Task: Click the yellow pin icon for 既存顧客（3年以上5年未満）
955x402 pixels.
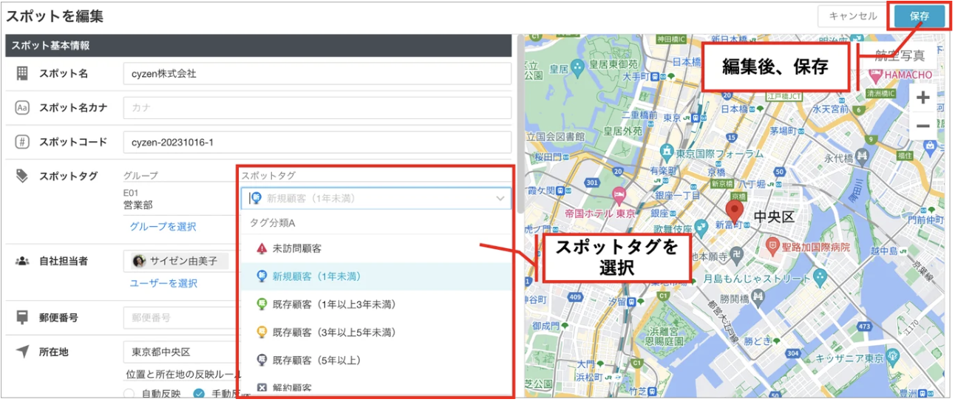Action: point(261,332)
